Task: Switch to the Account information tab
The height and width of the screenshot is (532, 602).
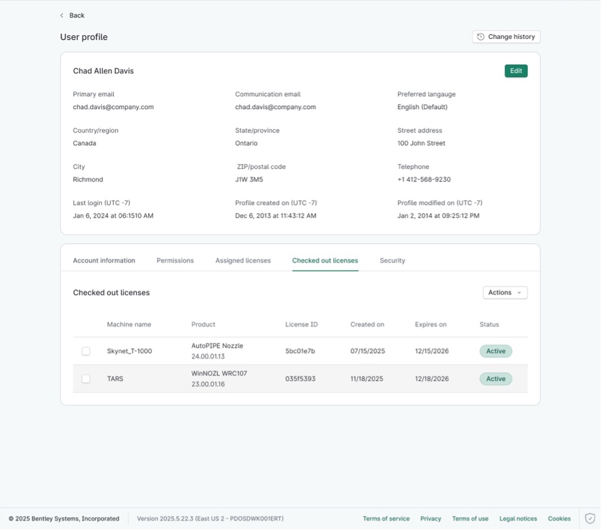Action: pos(104,260)
